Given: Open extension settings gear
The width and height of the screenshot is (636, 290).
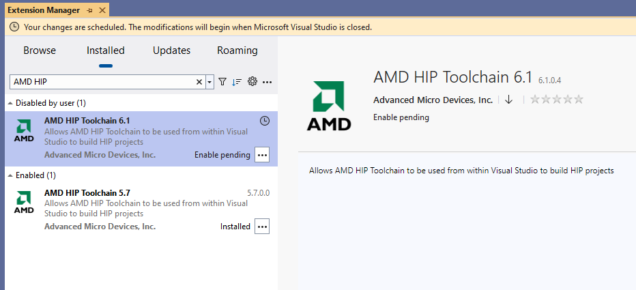Looking at the screenshot, I should tap(252, 82).
